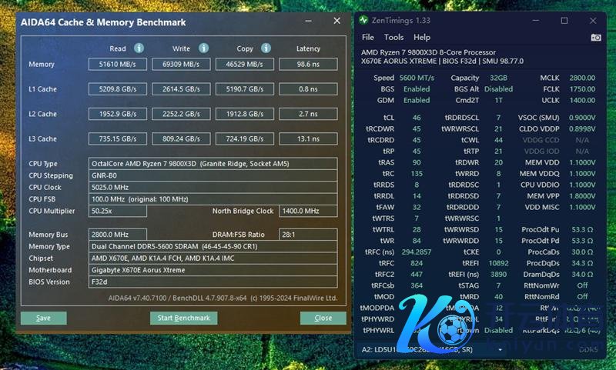The image size is (616, 370).
Task: Click the info icon beside Write column
Action: click(203, 48)
